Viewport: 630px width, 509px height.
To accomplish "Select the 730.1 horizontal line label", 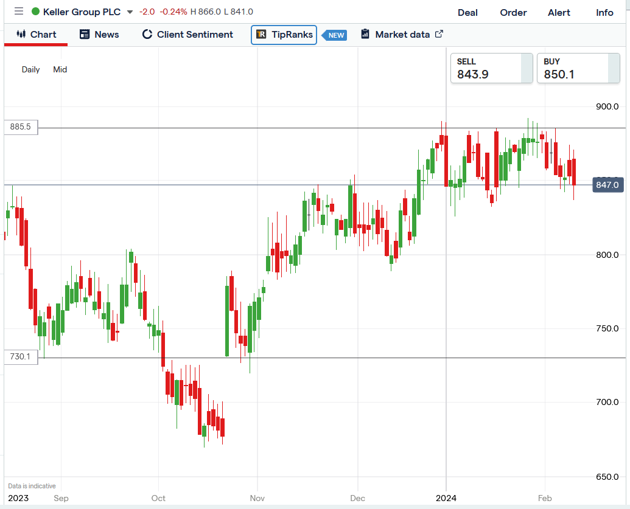I will click(21, 356).
